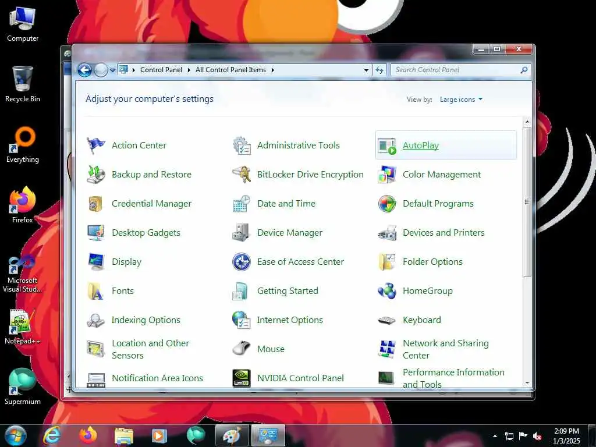The height and width of the screenshot is (447, 596).
Task: Open the Action Center flag in the system tray
Action: pyautogui.click(x=523, y=436)
